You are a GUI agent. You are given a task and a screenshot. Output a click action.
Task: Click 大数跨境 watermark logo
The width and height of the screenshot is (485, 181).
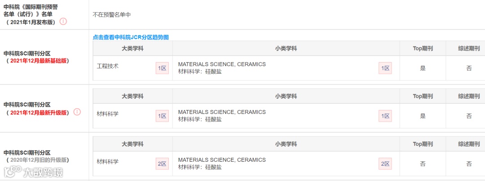coord(33,172)
